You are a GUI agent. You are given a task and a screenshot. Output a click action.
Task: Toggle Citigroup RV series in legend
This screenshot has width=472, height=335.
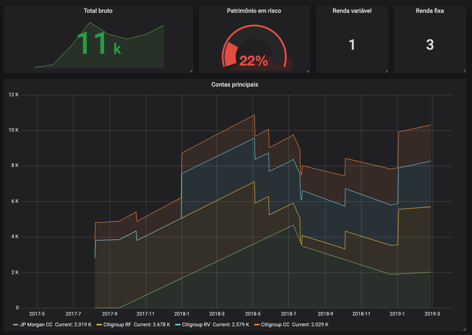(196, 324)
